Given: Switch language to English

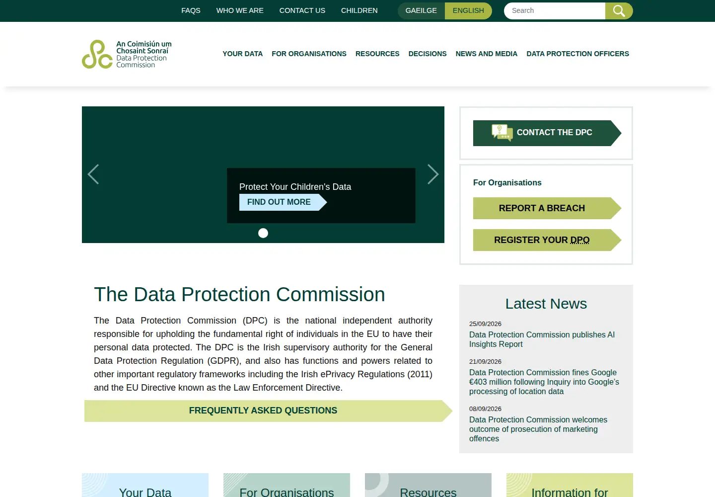Looking at the screenshot, I should tap(468, 11).
